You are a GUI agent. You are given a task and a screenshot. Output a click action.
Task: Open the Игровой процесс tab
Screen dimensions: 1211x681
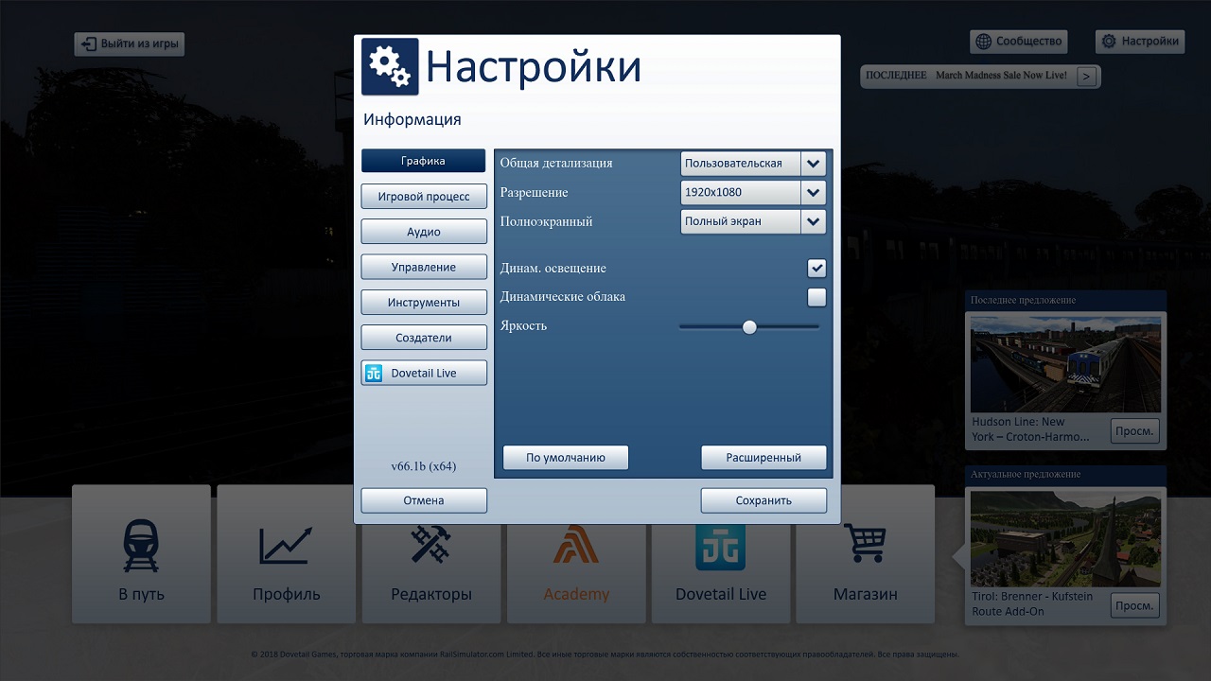[x=424, y=197]
